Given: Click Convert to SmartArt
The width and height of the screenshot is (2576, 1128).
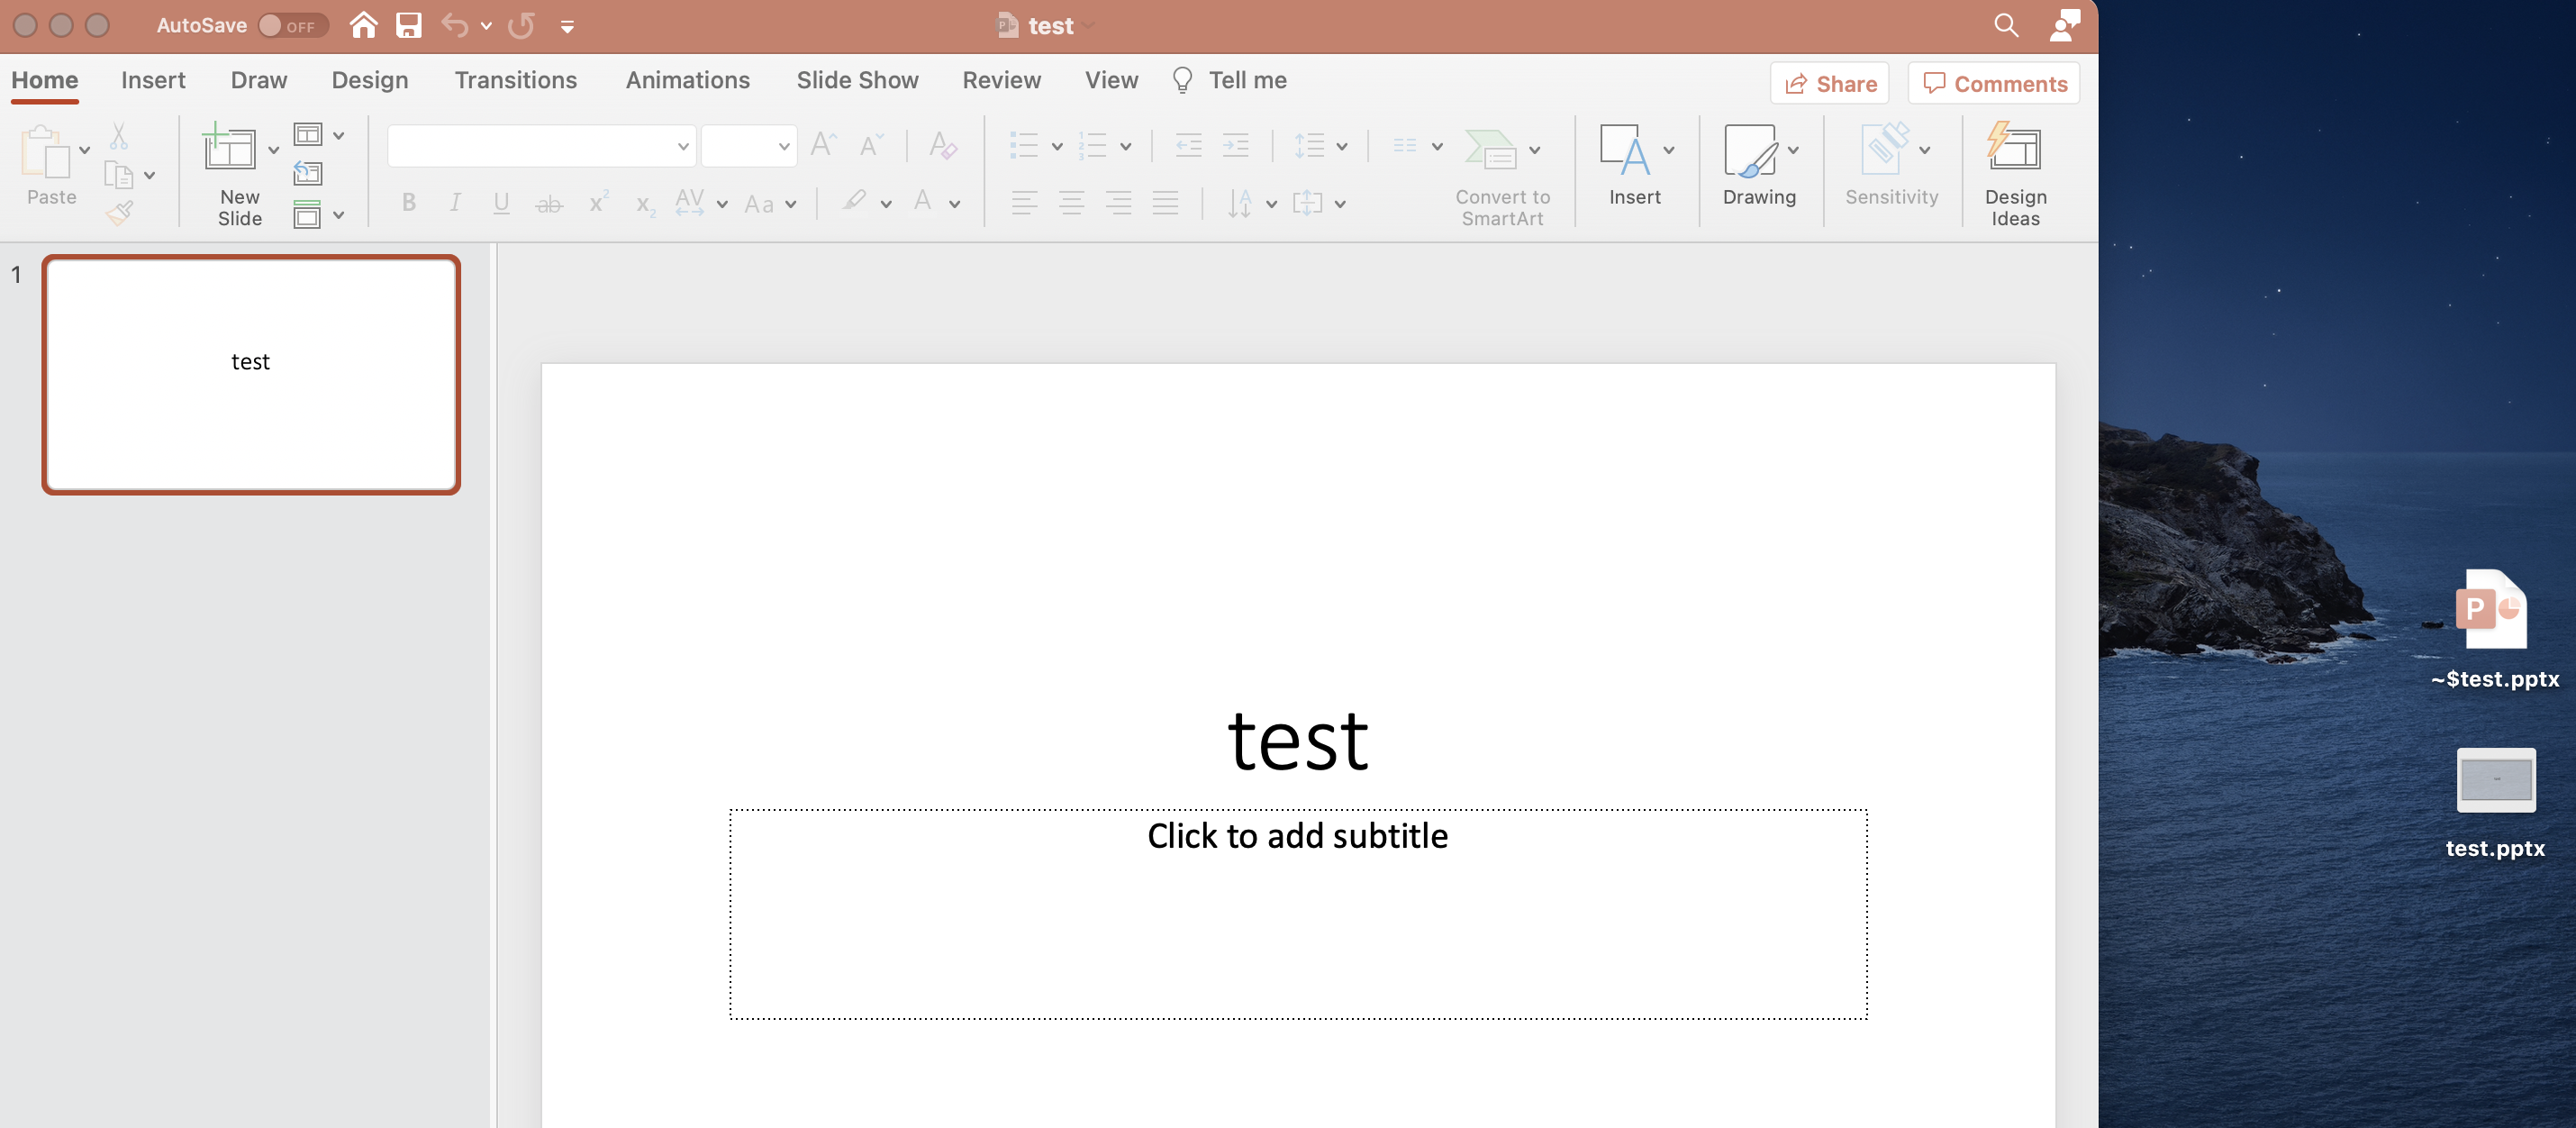Looking at the screenshot, I should coord(1501,176).
